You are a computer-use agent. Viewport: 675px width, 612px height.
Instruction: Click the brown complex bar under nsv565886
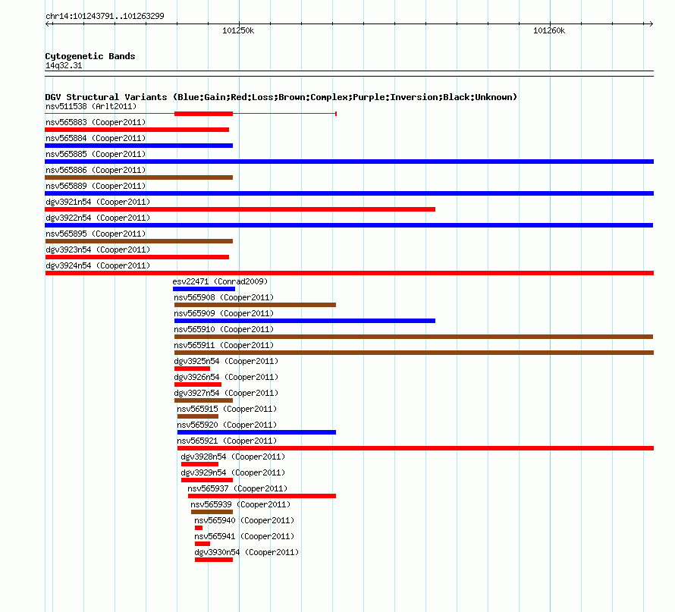click(x=139, y=177)
